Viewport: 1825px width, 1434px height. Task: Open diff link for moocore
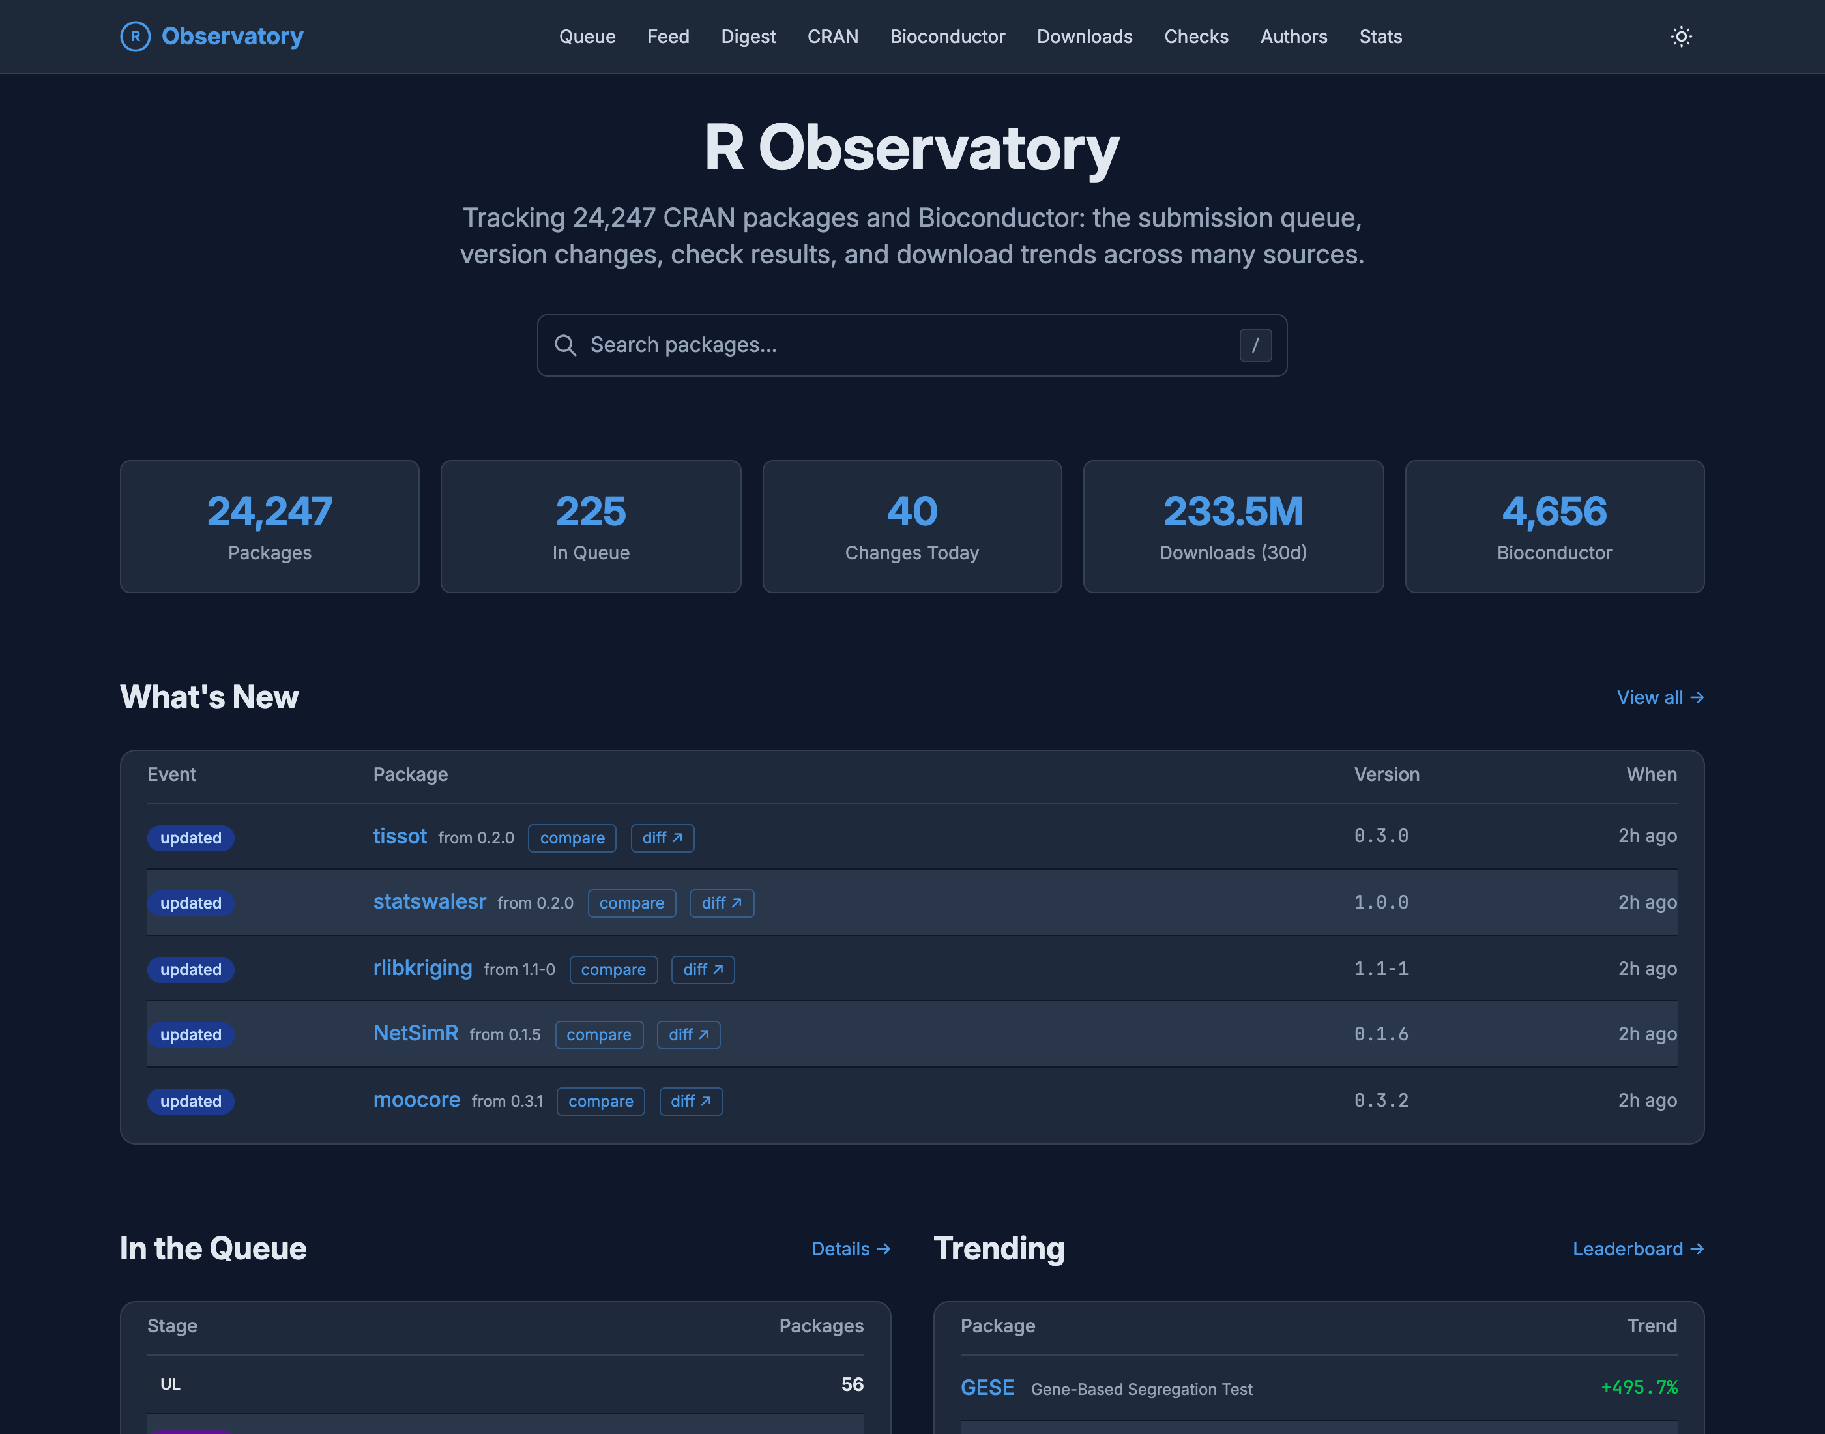click(x=691, y=1102)
